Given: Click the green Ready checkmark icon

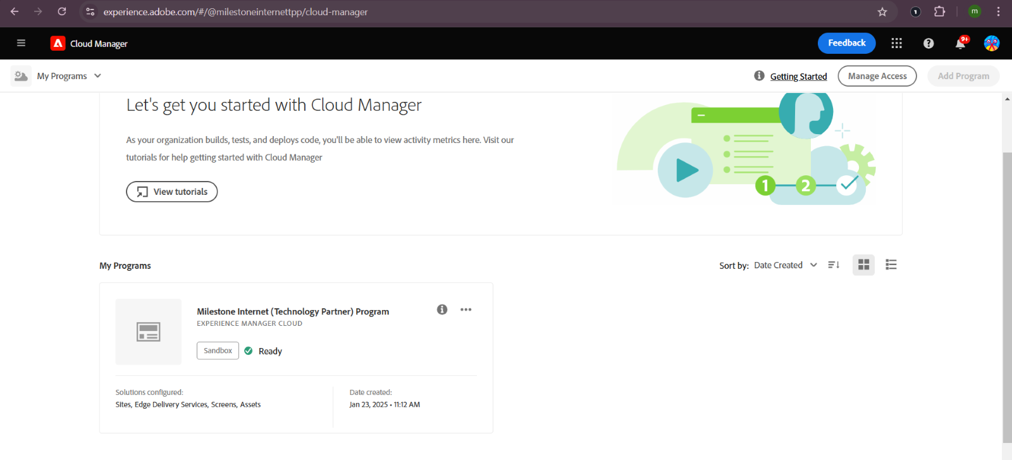Looking at the screenshot, I should pyautogui.click(x=249, y=351).
